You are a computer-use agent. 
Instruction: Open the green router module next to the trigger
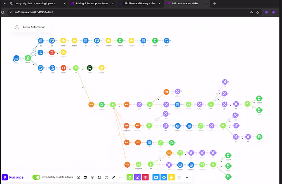coord(28,58)
